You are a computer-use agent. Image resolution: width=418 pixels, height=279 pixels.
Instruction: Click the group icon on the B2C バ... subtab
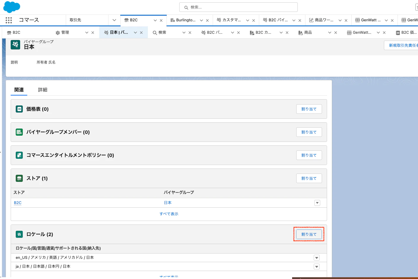(x=204, y=33)
